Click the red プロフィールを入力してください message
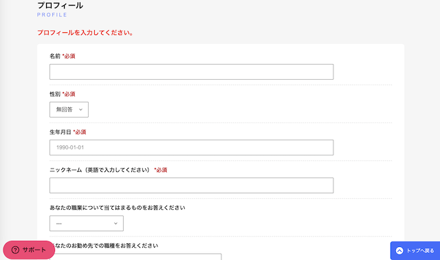This screenshot has height=260, width=440. pos(85,32)
